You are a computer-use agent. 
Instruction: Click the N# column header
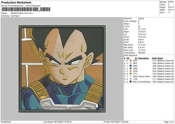click(128, 58)
